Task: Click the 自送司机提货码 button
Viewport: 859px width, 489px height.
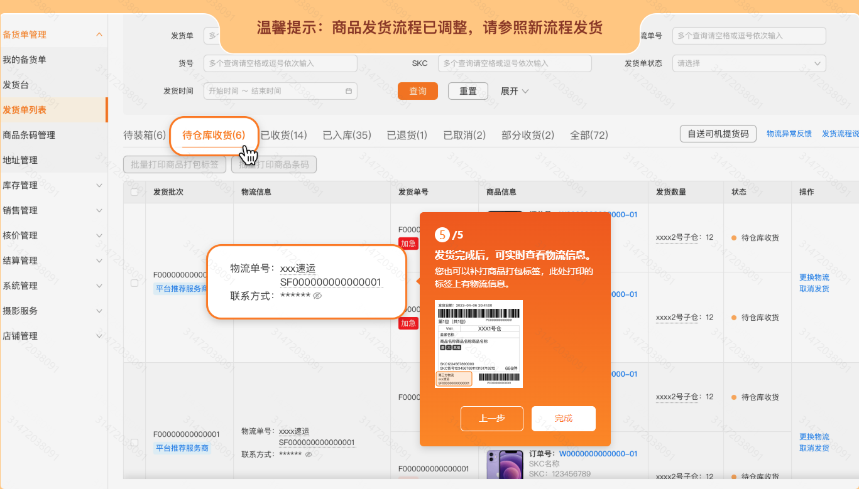Action: click(x=718, y=134)
